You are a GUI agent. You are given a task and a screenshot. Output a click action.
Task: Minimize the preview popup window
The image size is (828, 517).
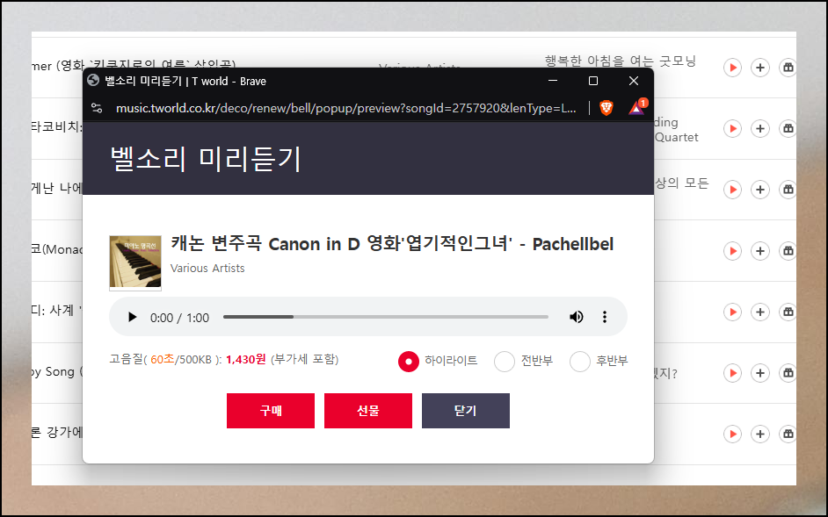(553, 81)
